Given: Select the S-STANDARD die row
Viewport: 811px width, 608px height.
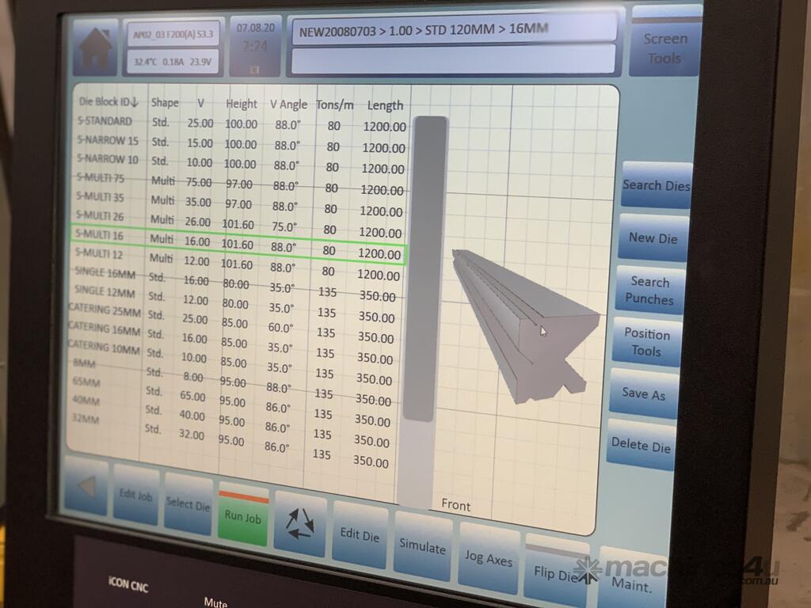Looking at the screenshot, I should point(238,123).
